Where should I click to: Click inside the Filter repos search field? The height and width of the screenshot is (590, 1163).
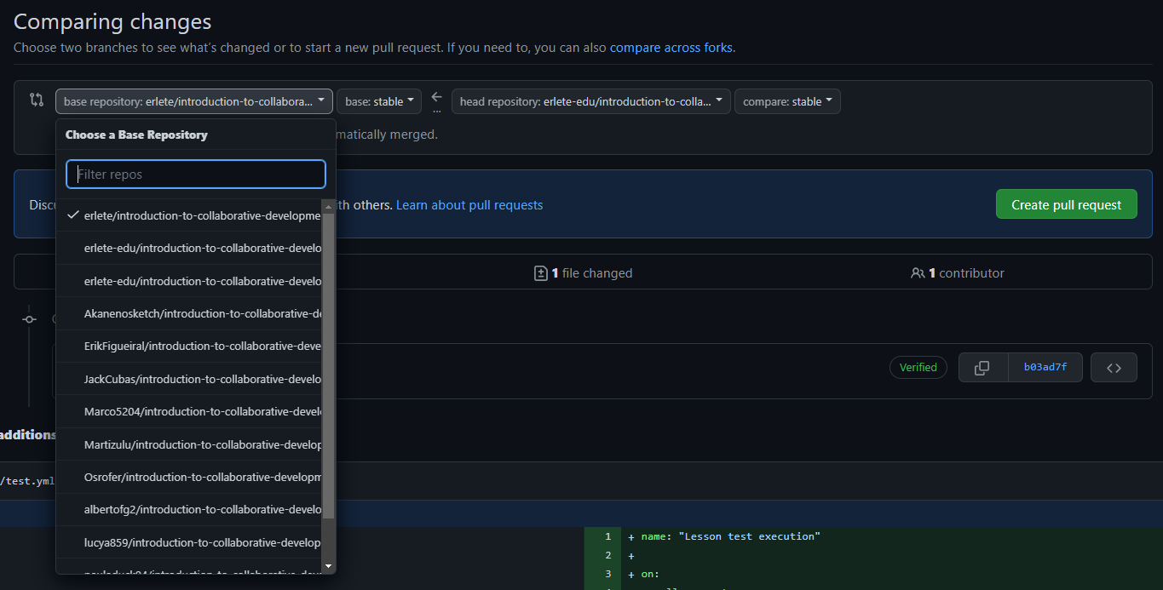coord(195,174)
